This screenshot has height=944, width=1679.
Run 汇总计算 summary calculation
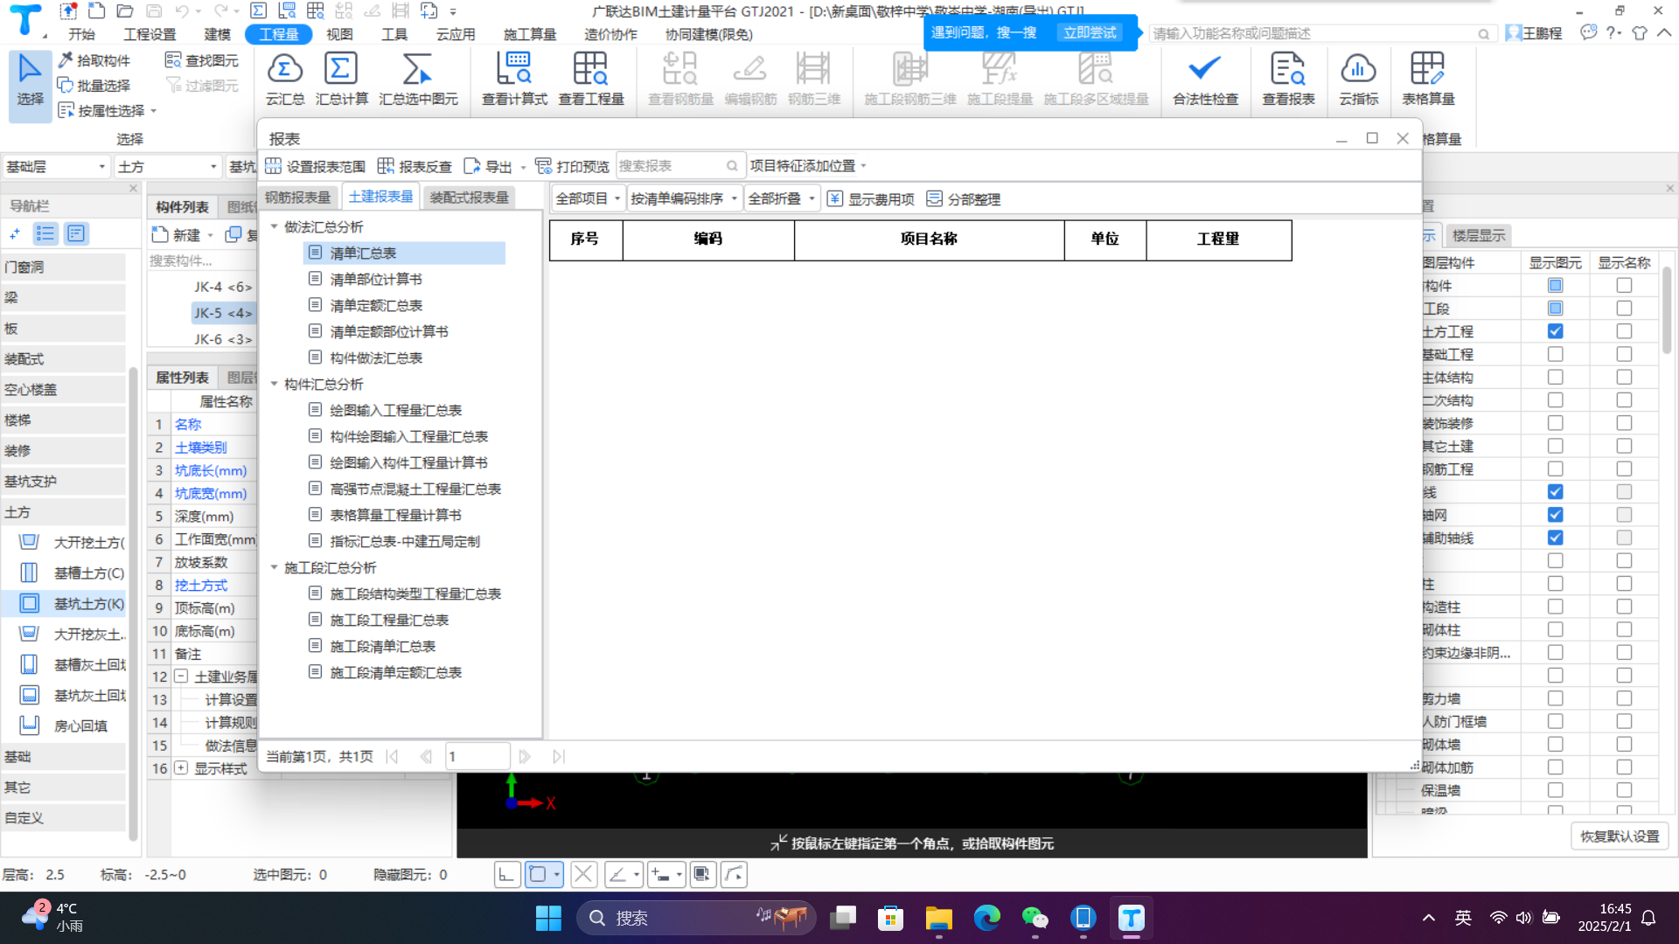[341, 79]
